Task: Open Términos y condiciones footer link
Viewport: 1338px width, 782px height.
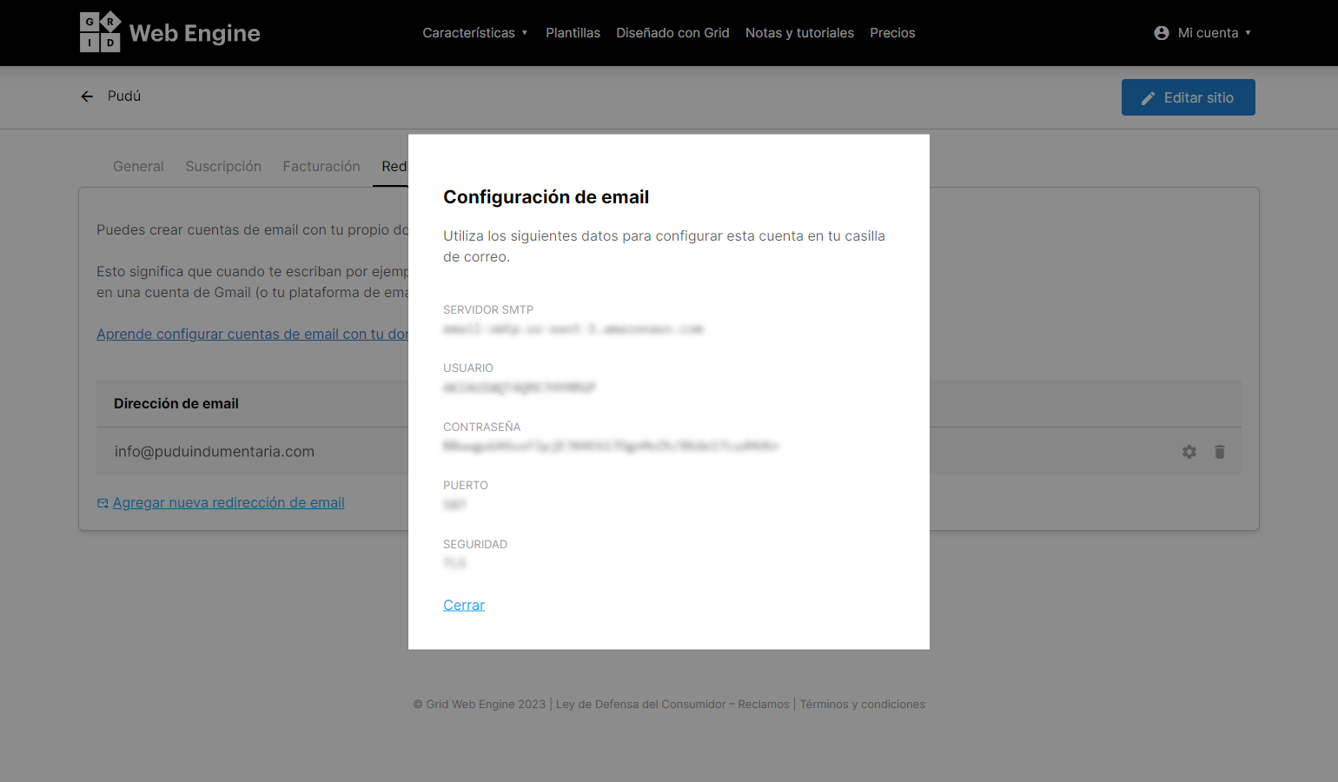Action: pyautogui.click(x=862, y=704)
